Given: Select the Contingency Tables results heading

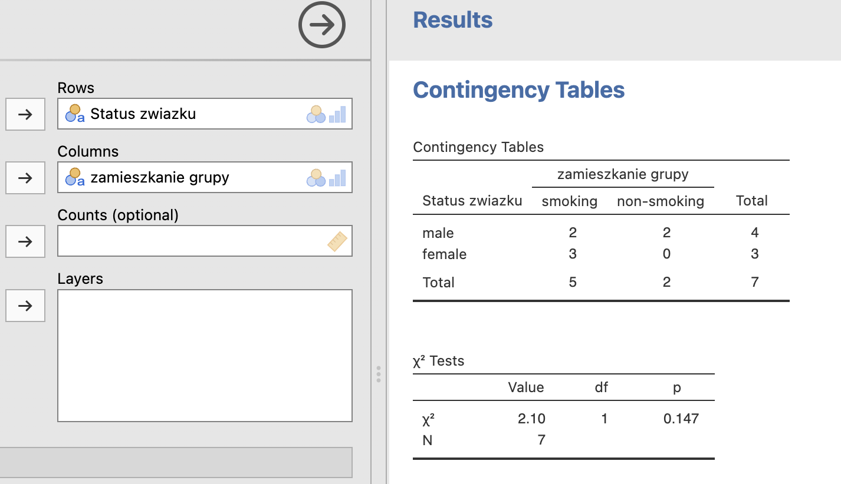Looking at the screenshot, I should [x=518, y=90].
